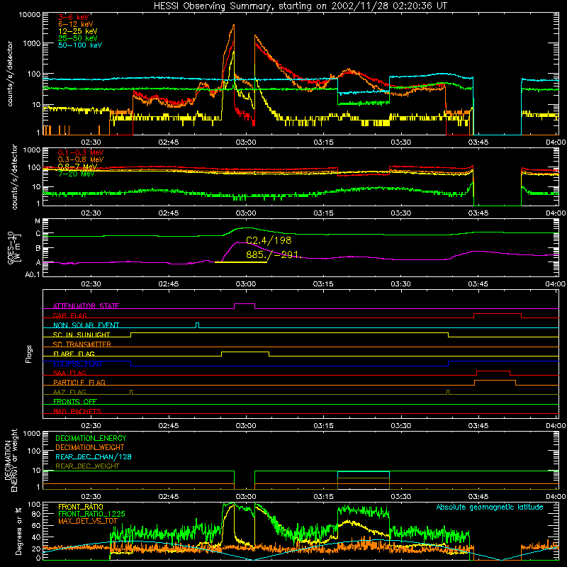The width and height of the screenshot is (567, 567).
Task: Select the REAR_DEC_WEIGHT legend label
Action: pos(87,466)
